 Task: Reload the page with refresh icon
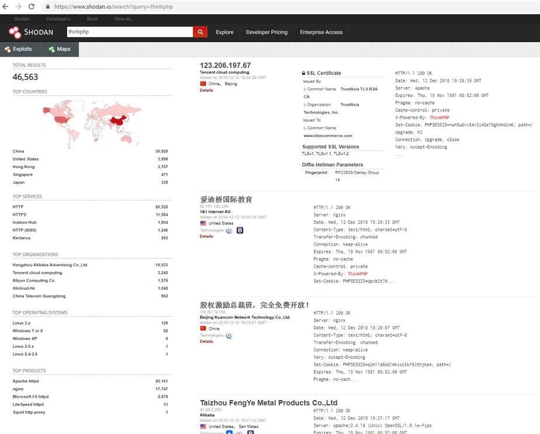coord(32,6)
